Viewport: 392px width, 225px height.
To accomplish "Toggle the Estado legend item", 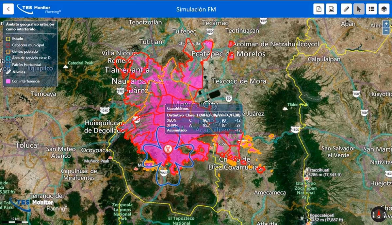I will click(x=8, y=39).
